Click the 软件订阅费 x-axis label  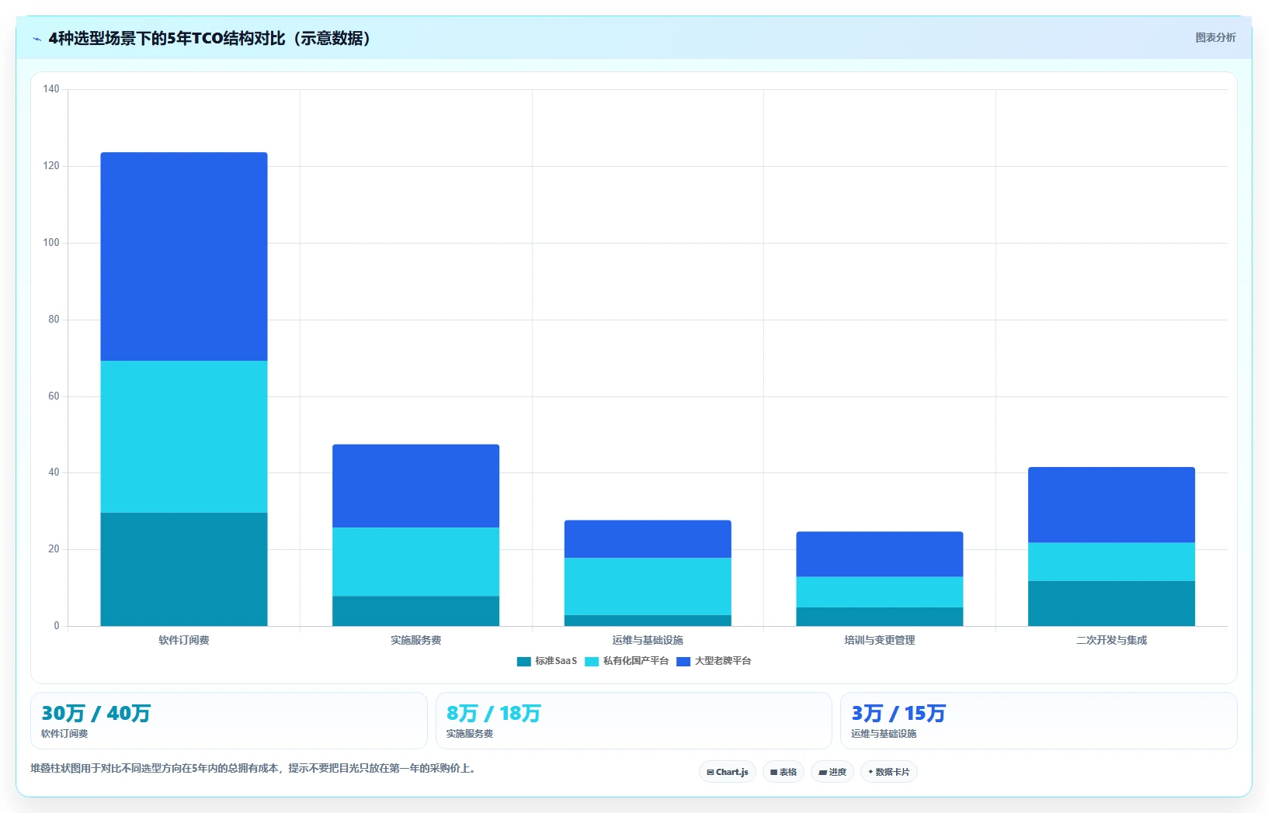point(184,640)
